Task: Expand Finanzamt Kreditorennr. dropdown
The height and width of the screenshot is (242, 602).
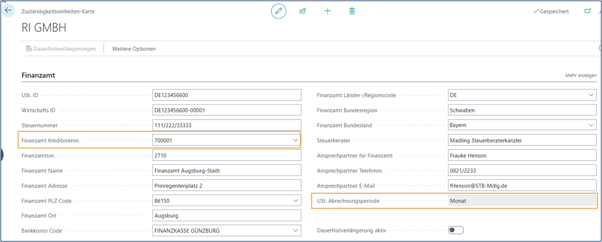Action: click(295, 141)
